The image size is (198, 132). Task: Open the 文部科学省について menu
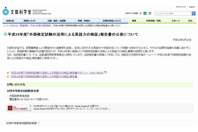tap(112, 21)
